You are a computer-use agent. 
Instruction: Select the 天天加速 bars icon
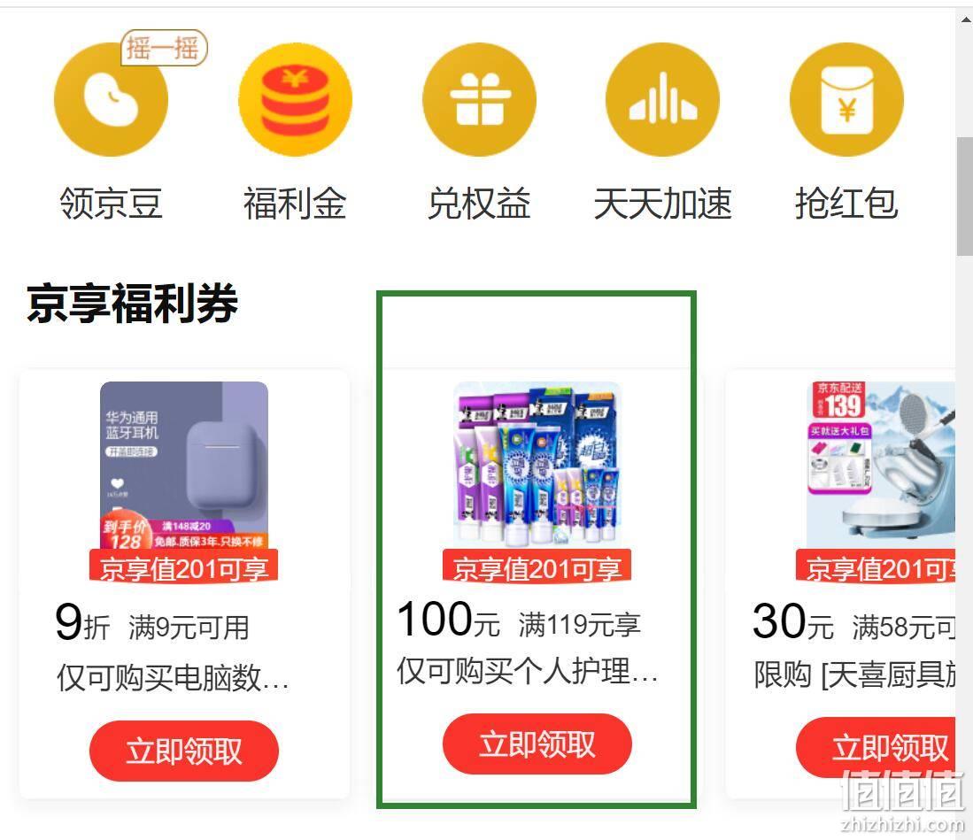pos(663,99)
